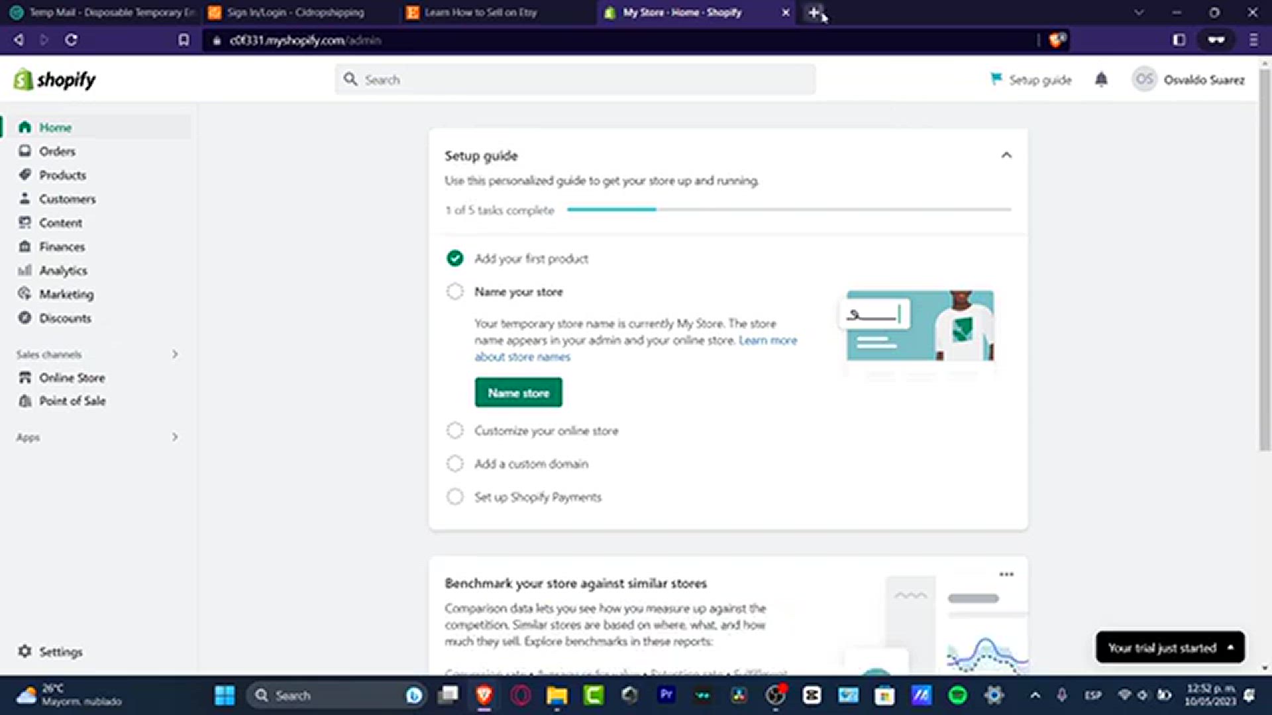Viewport: 1272px width, 715px height.
Task: Click the Point of Sale bag icon
Action: (x=25, y=401)
